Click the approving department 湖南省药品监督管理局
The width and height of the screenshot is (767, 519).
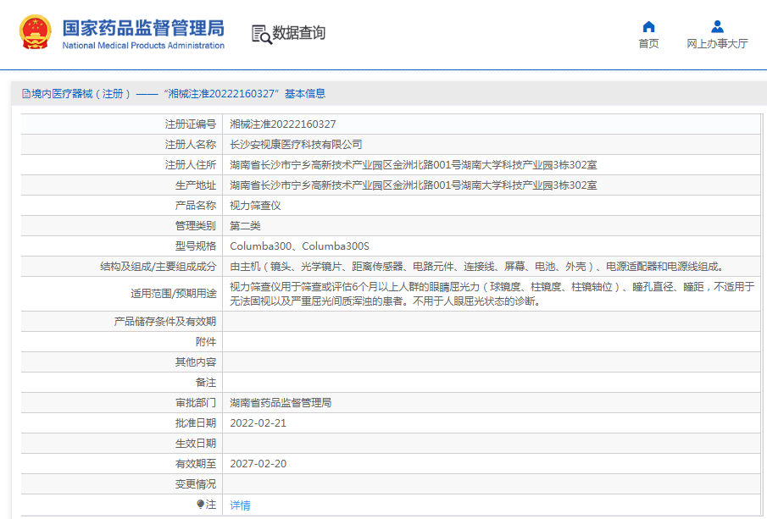(281, 403)
